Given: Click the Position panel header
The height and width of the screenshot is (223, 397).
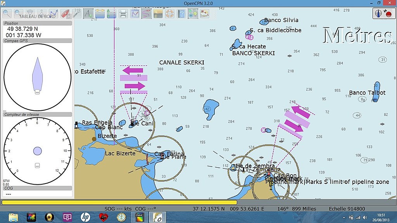Looking at the screenshot, I should point(38,23).
